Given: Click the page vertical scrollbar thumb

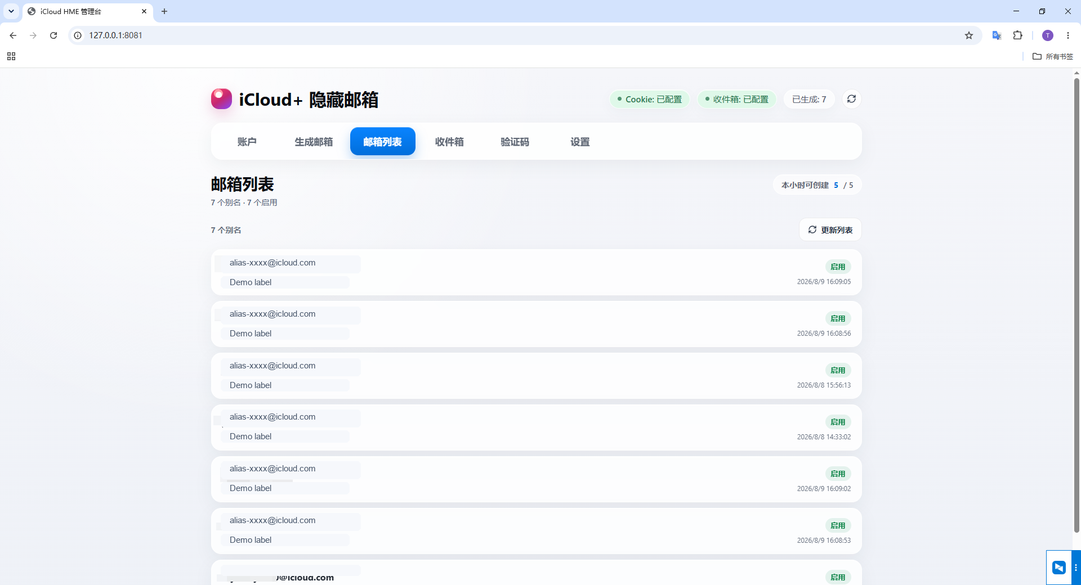Looking at the screenshot, I should coord(1076,305).
